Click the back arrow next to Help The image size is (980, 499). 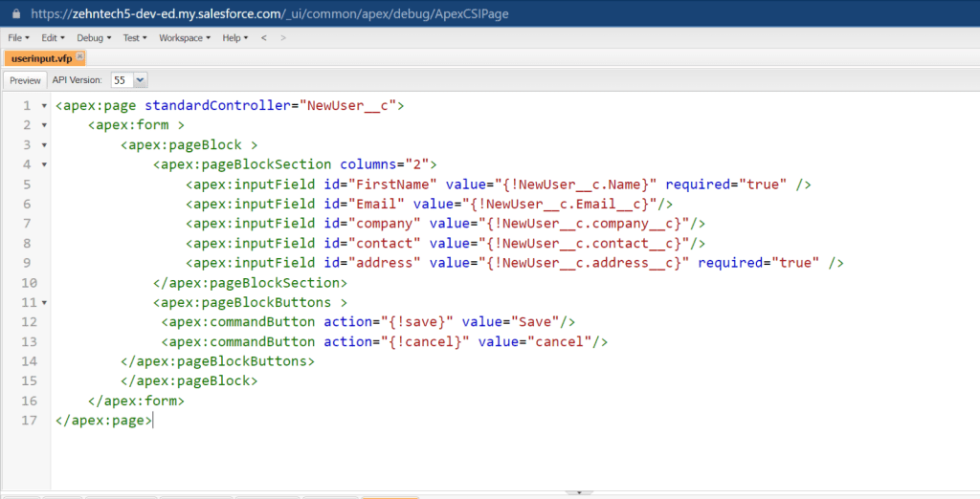pos(264,38)
